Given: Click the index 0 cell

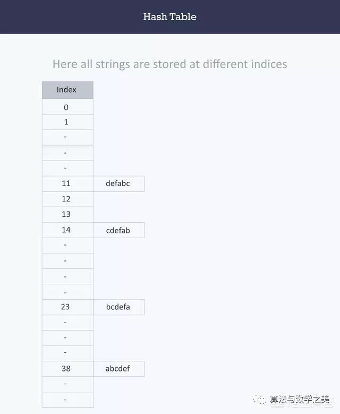Looking at the screenshot, I should coord(67,107).
